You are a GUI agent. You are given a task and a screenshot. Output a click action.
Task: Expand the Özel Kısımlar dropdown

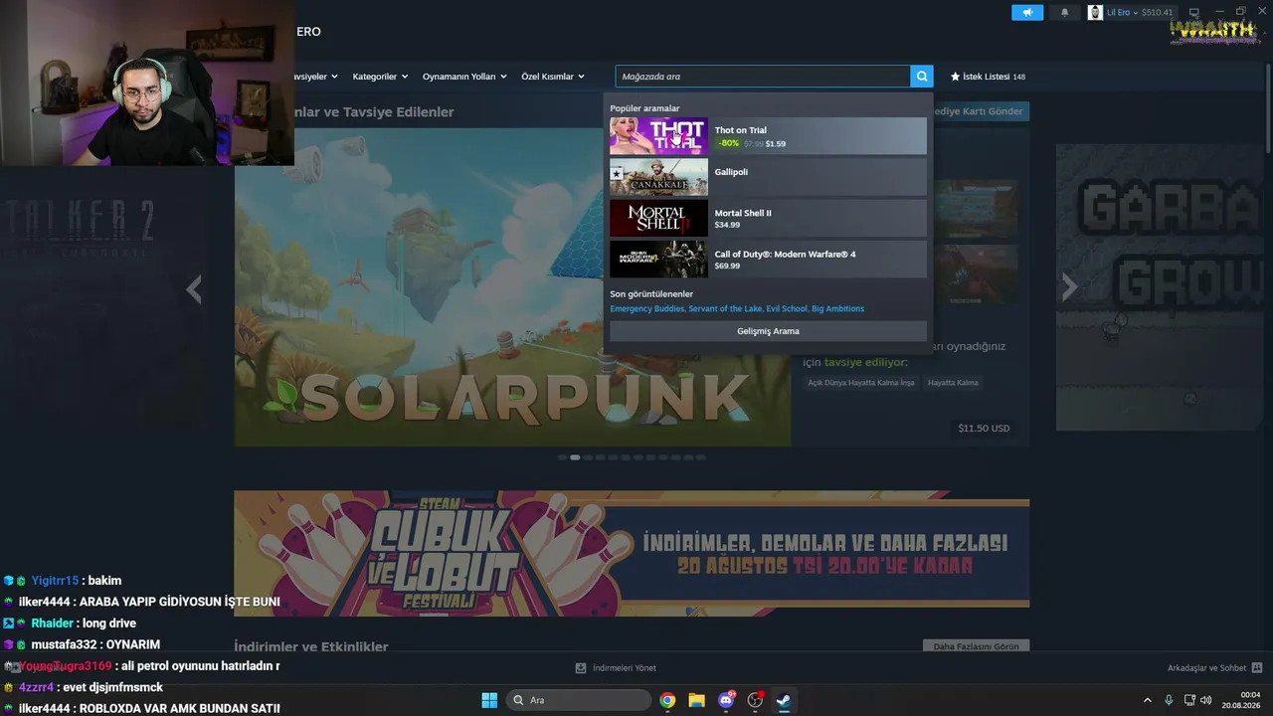[553, 77]
